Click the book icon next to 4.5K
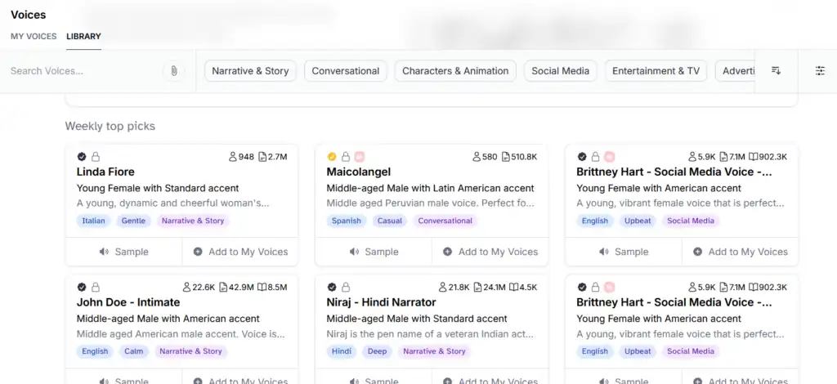 pos(513,288)
